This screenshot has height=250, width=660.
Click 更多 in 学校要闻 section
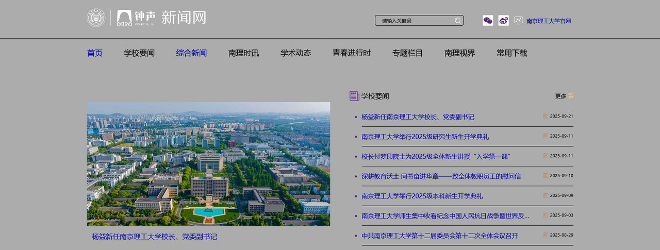coord(560,96)
